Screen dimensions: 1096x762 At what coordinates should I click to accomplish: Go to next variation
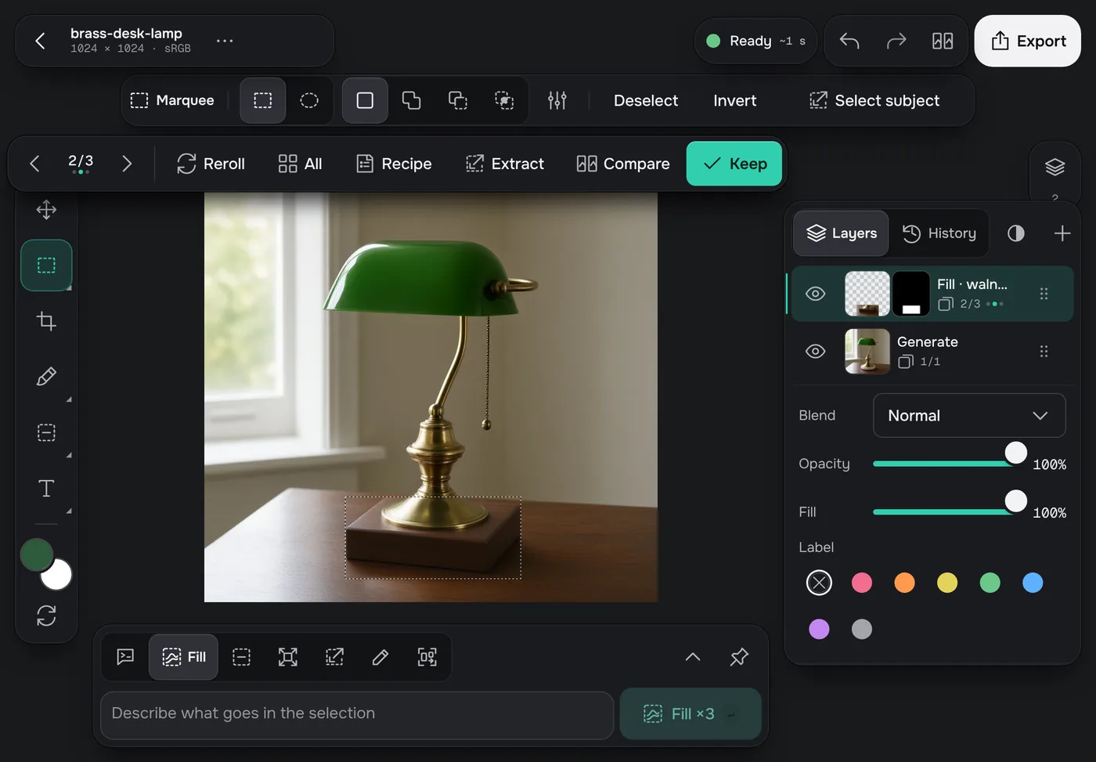click(x=127, y=164)
